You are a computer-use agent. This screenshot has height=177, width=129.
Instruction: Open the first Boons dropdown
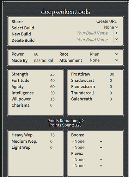[x=87, y=141]
